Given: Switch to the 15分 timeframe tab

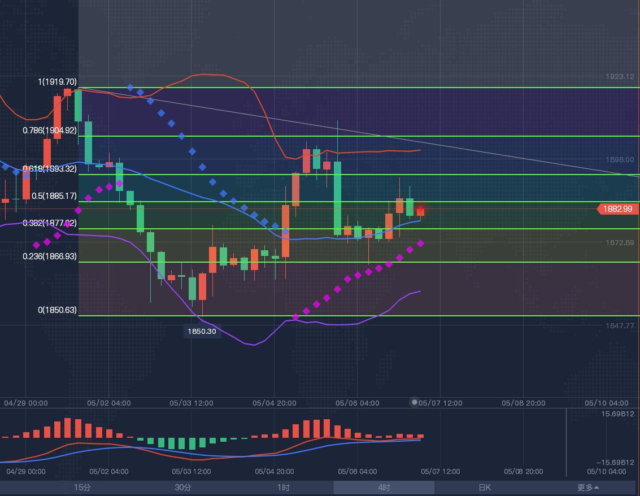Looking at the screenshot, I should (x=82, y=487).
